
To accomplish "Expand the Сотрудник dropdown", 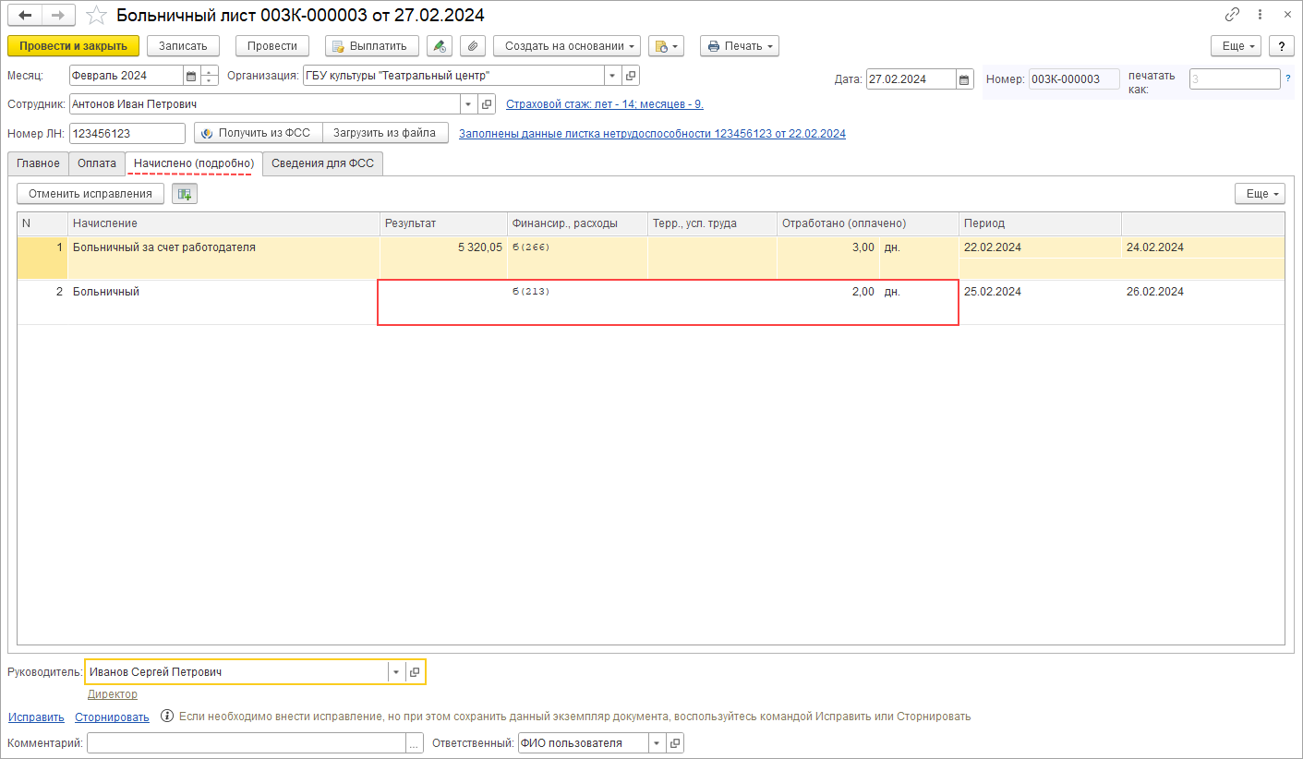I will coord(467,104).
